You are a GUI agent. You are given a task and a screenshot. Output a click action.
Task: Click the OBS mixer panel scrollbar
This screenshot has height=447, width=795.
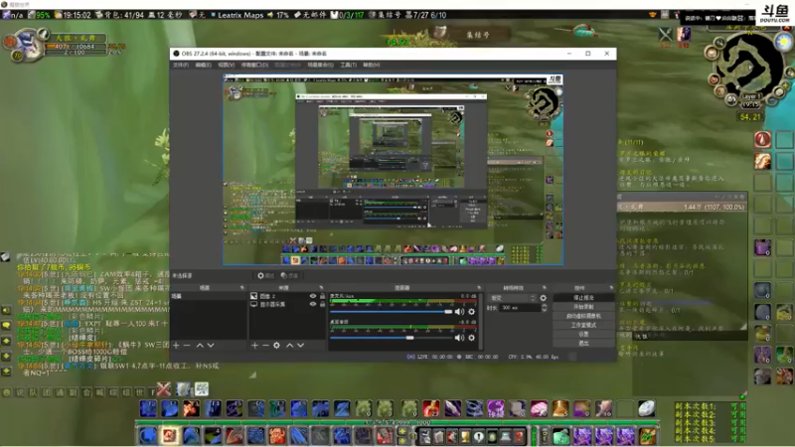point(480,321)
